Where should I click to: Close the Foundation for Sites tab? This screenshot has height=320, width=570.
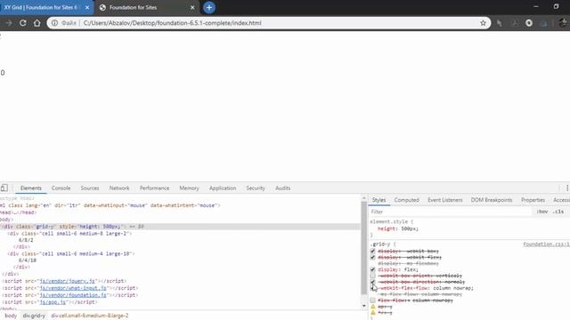click(192, 7)
